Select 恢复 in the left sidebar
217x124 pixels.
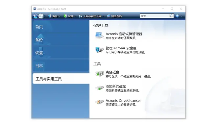pyautogui.click(x=39, y=53)
